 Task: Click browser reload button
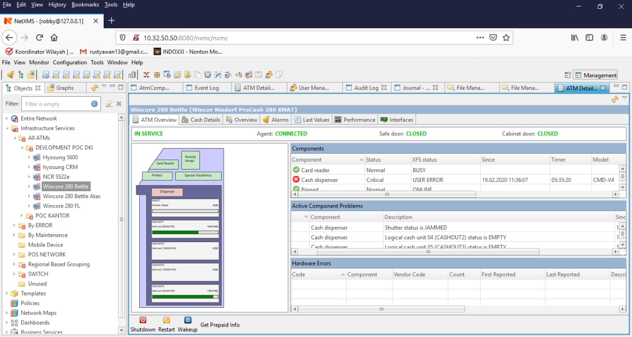tap(39, 38)
